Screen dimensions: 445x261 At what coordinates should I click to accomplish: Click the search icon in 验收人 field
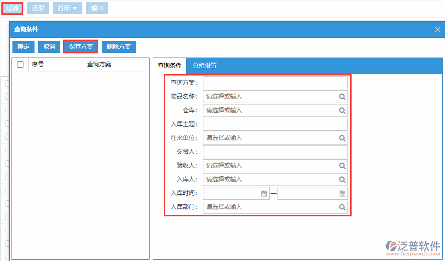[342, 166]
